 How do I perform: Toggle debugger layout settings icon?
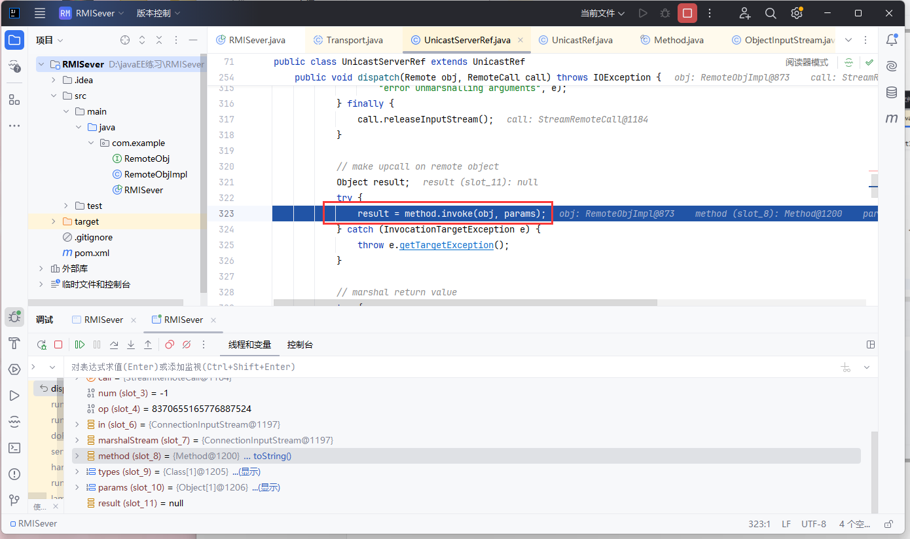pyautogui.click(x=870, y=344)
